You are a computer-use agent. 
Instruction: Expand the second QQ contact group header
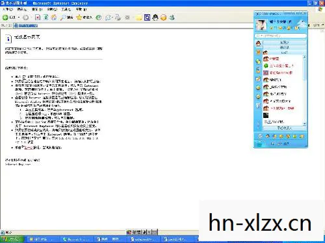[285, 47]
